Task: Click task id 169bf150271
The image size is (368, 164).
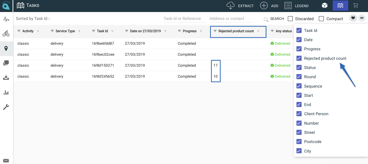Action: pos(103,65)
